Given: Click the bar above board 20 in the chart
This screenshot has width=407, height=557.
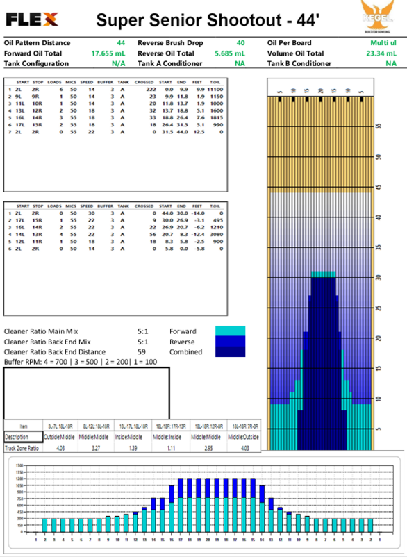Looking at the screenshot, I should (208, 505).
